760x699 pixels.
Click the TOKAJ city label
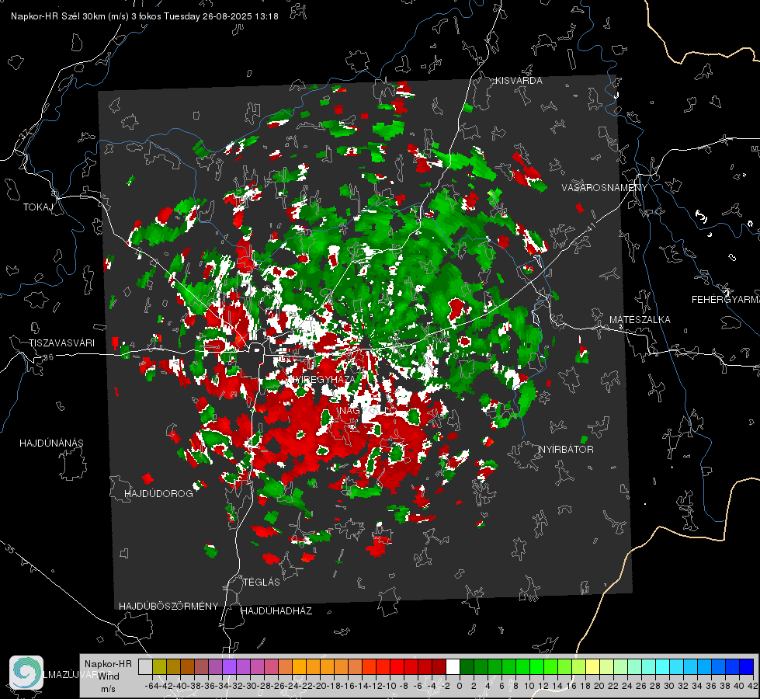pyautogui.click(x=38, y=207)
